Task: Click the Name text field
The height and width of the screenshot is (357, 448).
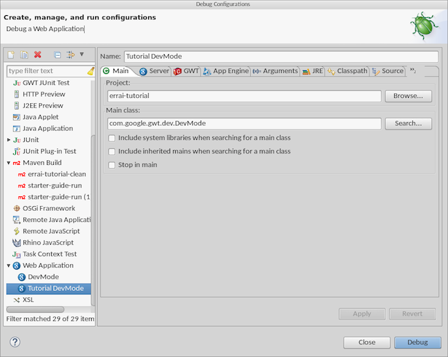Action: click(x=281, y=57)
